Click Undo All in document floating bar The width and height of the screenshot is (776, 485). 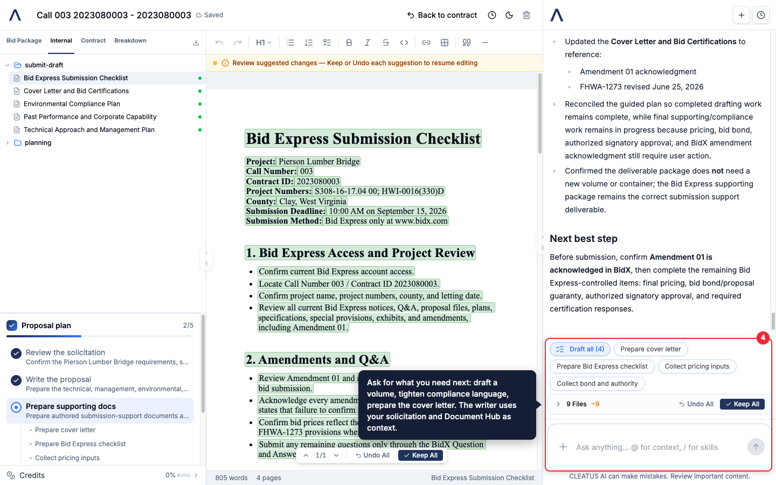pos(372,455)
